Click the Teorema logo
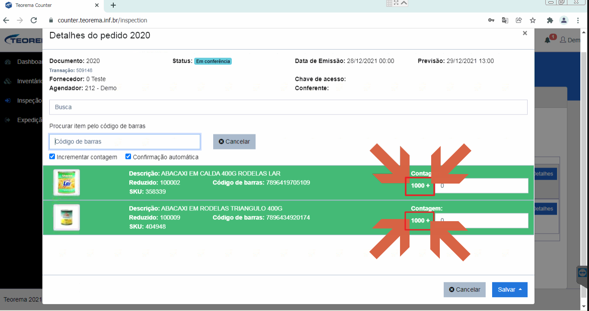 pyautogui.click(x=23, y=40)
